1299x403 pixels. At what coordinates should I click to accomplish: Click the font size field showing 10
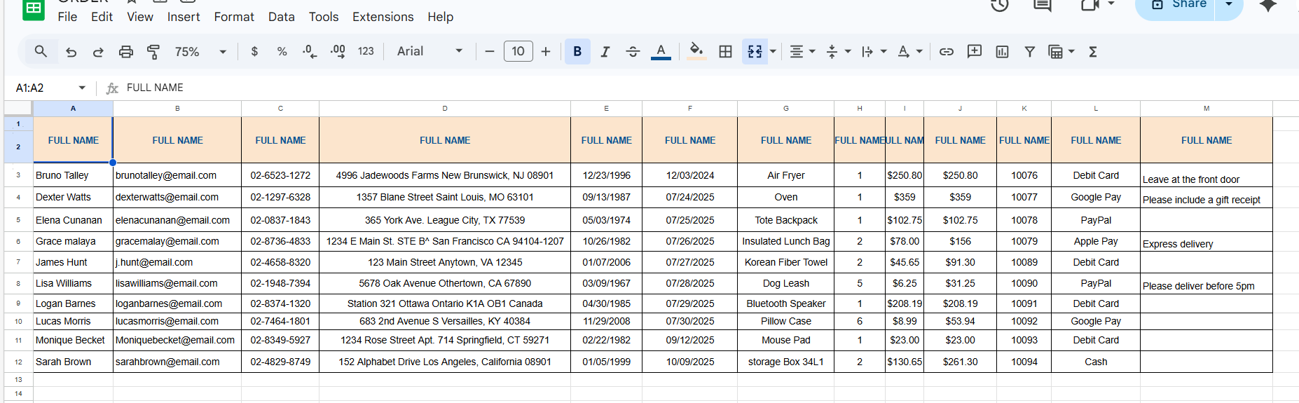coord(518,51)
